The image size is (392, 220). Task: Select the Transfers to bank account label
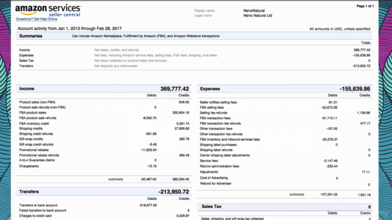(x=38, y=205)
